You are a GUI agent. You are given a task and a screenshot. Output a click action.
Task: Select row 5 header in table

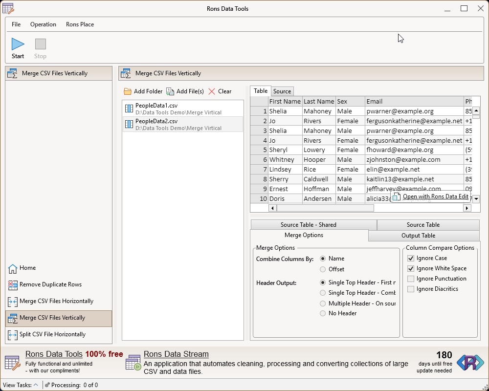point(260,150)
